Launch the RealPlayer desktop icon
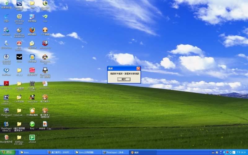The width and height of the screenshot is (248, 155). (x=6, y=72)
